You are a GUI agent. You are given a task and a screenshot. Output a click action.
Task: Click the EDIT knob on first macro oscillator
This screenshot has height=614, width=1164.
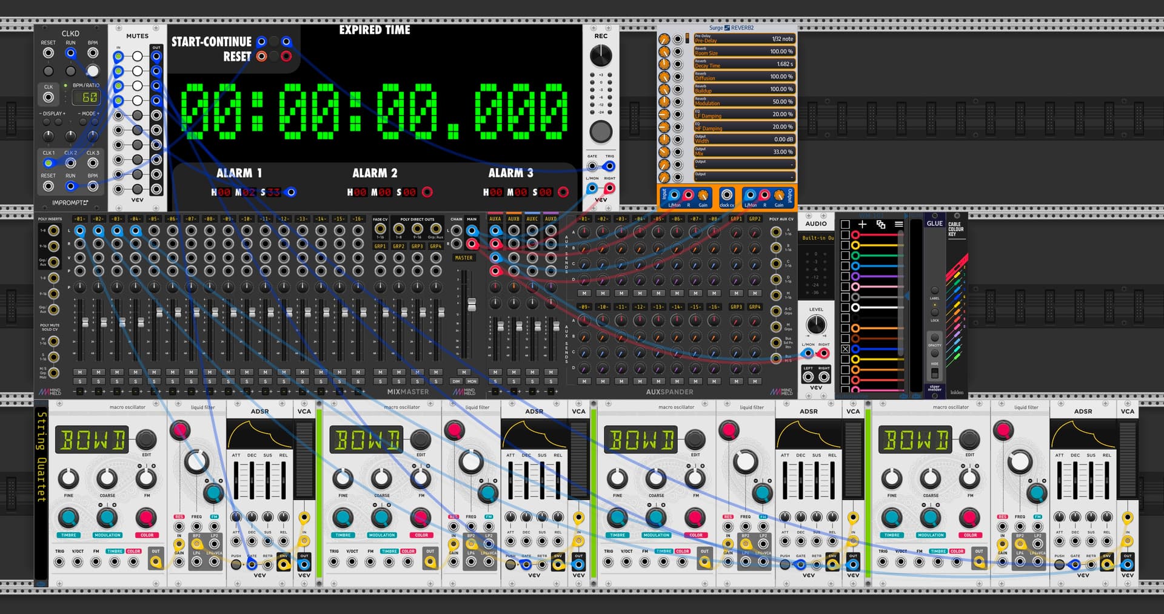146,440
